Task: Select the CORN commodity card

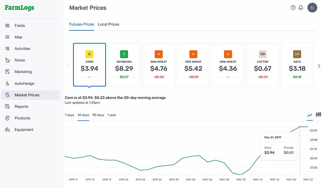Action: tap(89, 64)
